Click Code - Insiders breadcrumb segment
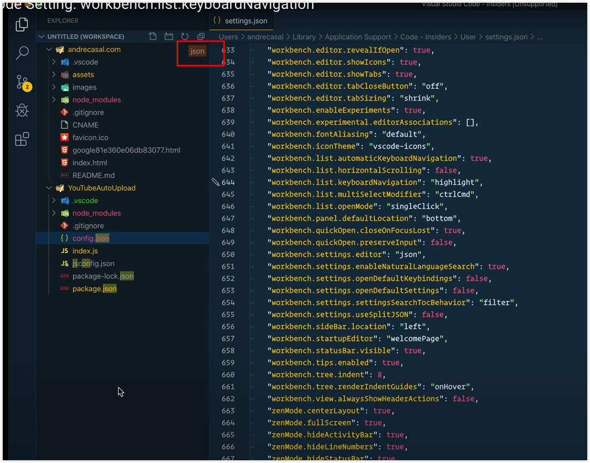 426,37
